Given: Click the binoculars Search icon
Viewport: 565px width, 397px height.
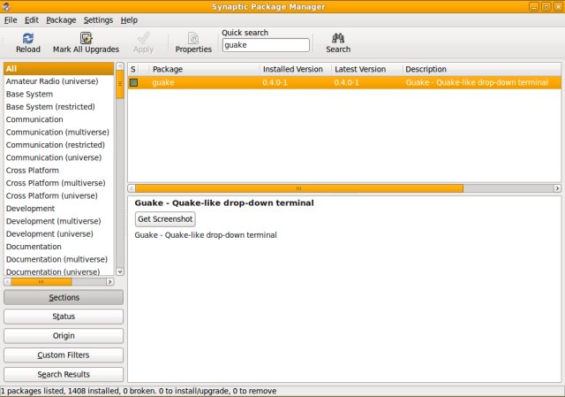Looking at the screenshot, I should click(x=338, y=38).
